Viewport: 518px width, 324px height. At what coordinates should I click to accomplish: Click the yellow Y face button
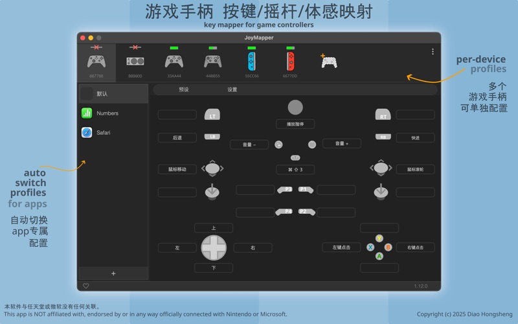click(x=379, y=238)
